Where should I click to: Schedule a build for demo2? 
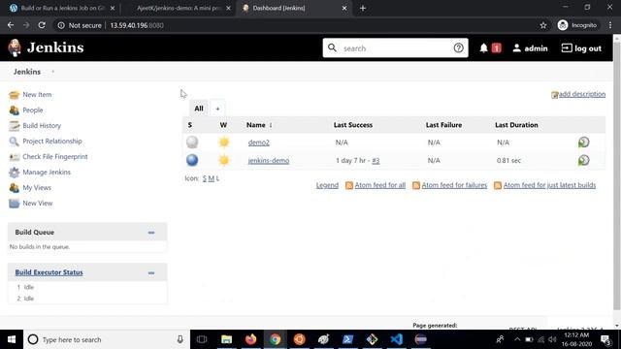583,143
